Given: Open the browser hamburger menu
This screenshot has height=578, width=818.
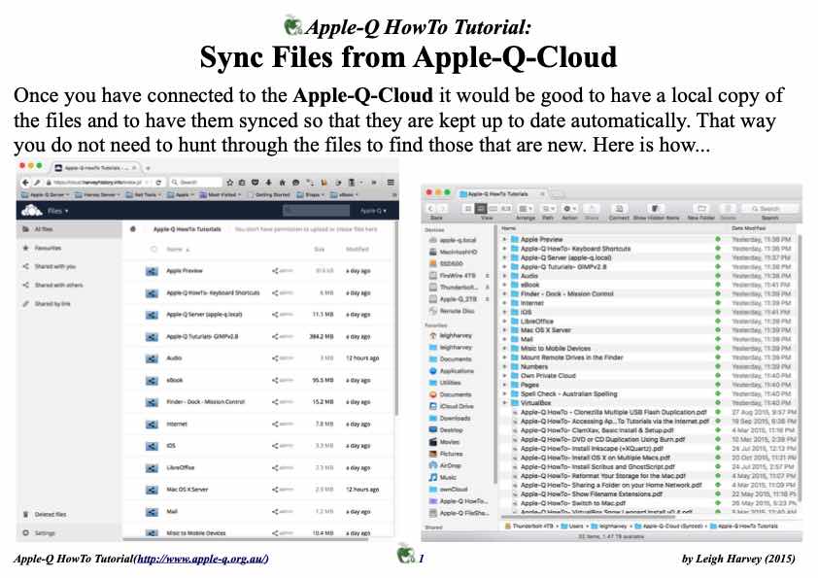Looking at the screenshot, I should pyautogui.click(x=391, y=183).
